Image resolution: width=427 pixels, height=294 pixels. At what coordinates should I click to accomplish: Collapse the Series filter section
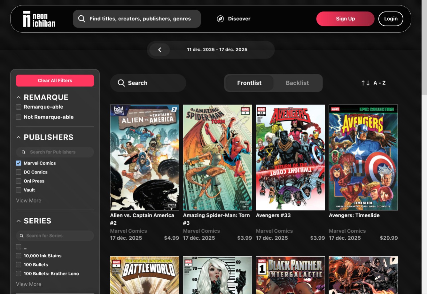click(19, 221)
